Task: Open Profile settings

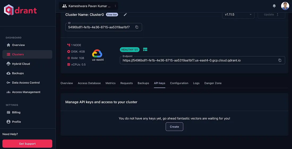Action: point(27,122)
